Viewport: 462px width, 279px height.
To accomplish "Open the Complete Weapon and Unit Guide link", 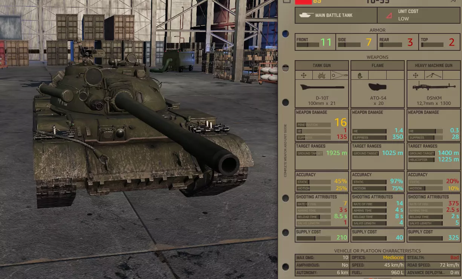I will click(x=286, y=150).
